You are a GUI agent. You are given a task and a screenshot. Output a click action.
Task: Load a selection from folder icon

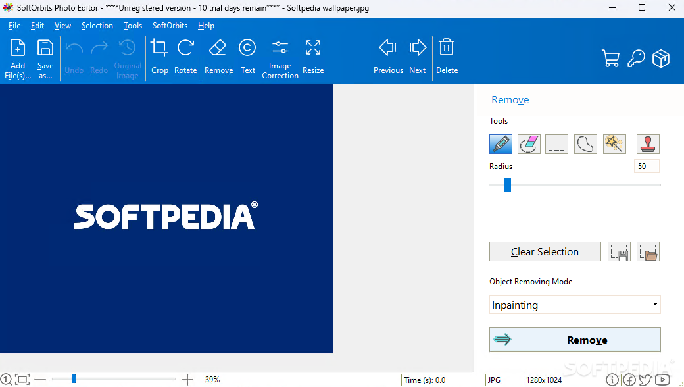pos(648,251)
